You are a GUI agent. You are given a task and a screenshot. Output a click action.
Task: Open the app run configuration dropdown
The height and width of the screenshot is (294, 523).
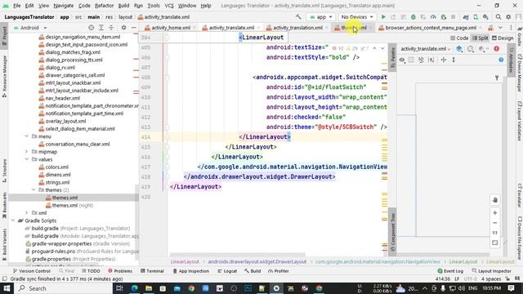(x=320, y=16)
